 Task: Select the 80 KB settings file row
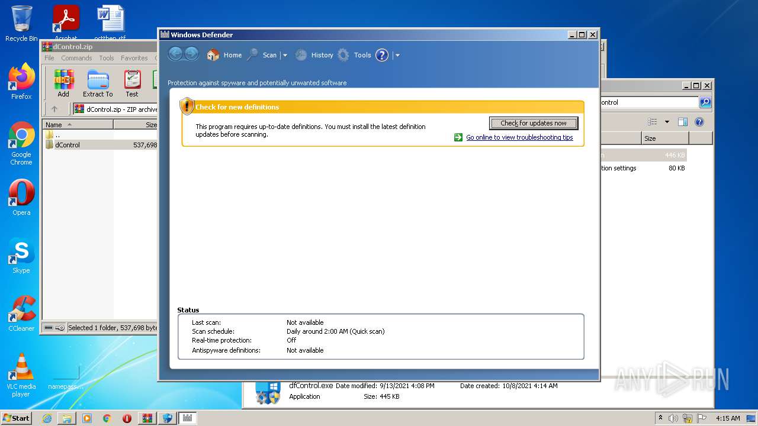pos(643,168)
